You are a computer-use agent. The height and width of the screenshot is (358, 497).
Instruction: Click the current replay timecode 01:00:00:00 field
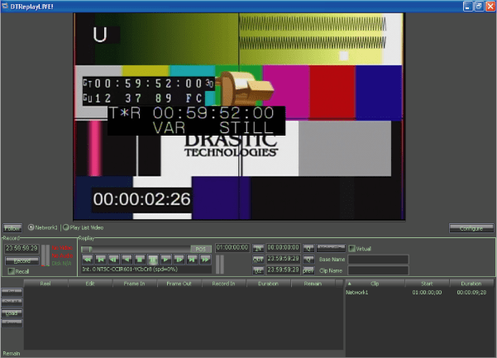coord(232,248)
